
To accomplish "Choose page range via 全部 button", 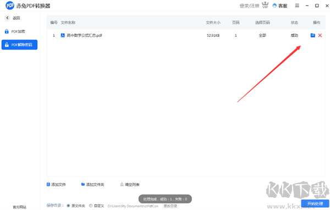I will tap(262, 35).
